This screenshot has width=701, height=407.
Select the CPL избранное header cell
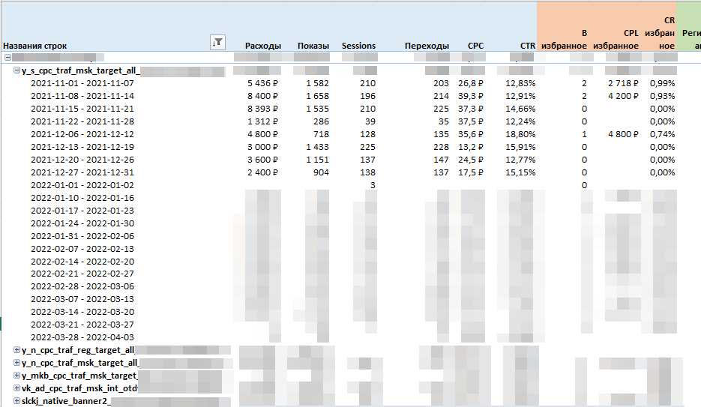[x=616, y=39]
